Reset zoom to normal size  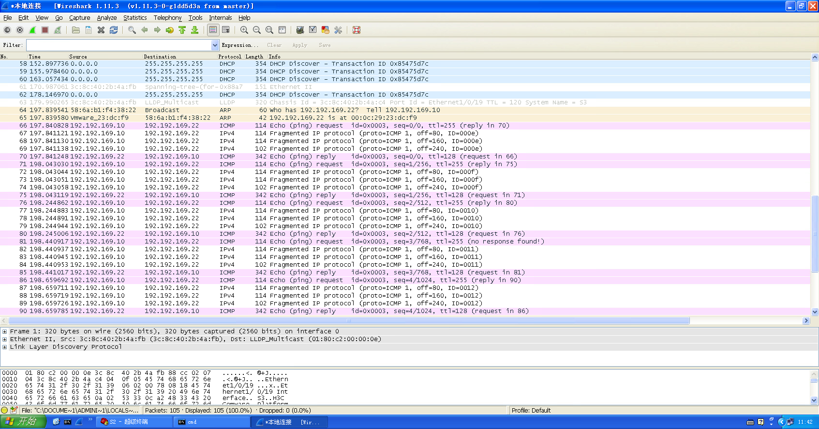(x=269, y=30)
